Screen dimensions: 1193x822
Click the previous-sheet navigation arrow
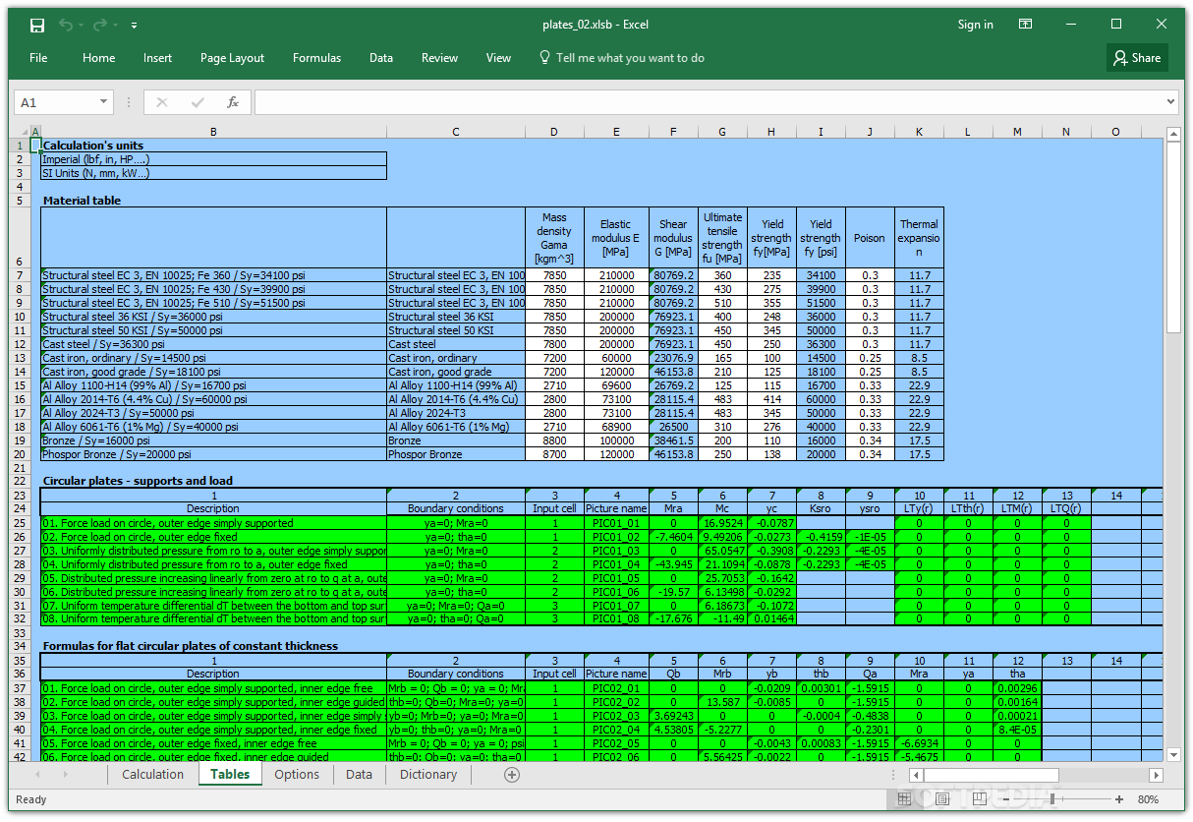point(39,775)
